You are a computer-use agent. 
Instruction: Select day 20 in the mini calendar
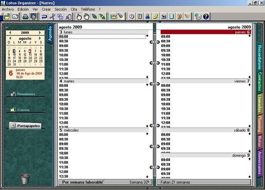(30, 58)
